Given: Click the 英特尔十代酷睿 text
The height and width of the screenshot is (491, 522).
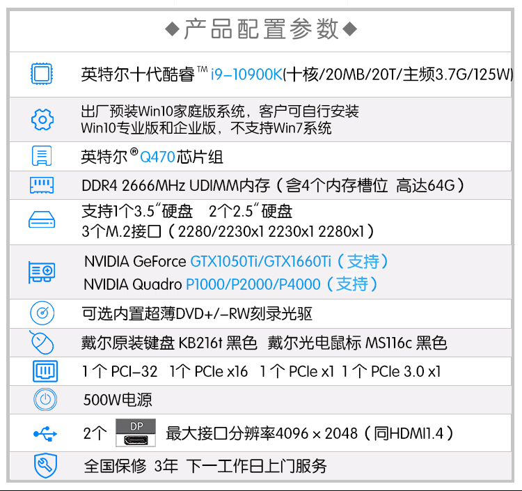Looking at the screenshot, I should [x=138, y=75].
